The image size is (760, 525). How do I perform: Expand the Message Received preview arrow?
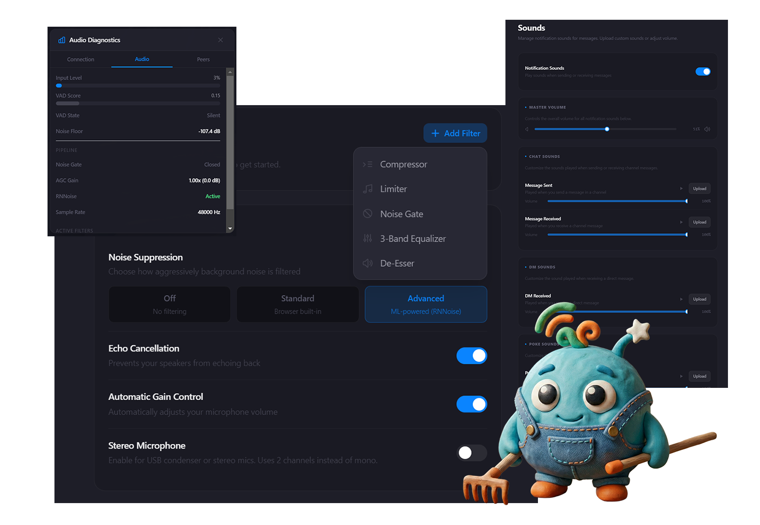point(681,222)
